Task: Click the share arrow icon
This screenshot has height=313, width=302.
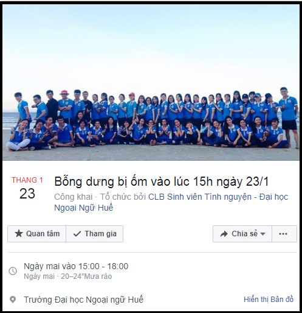Action: [x=224, y=234]
